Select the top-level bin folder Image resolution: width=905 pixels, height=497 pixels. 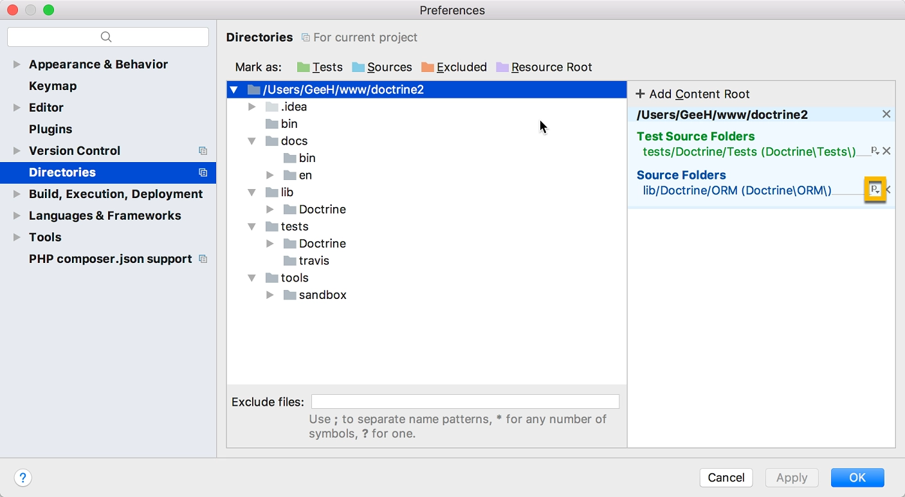[x=282, y=123]
